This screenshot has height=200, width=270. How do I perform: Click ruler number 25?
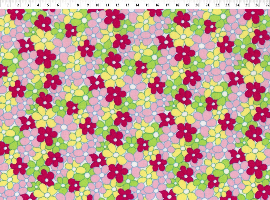pos(247,5)
